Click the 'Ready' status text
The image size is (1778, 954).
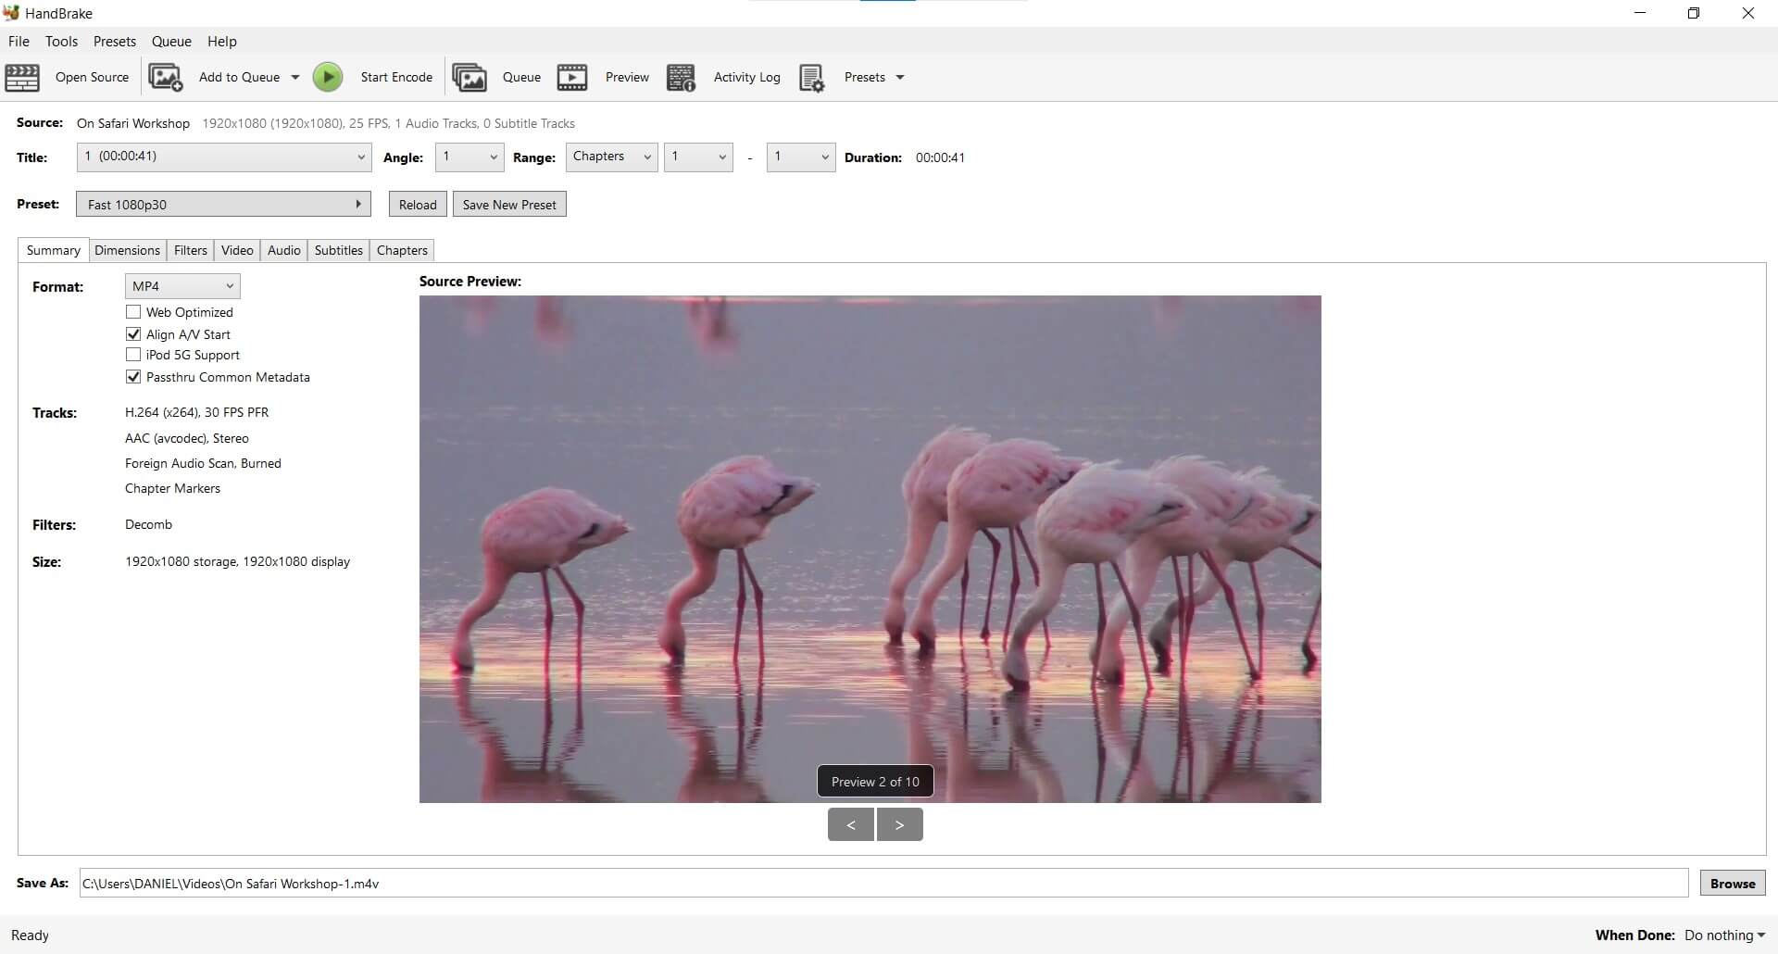[x=30, y=935]
